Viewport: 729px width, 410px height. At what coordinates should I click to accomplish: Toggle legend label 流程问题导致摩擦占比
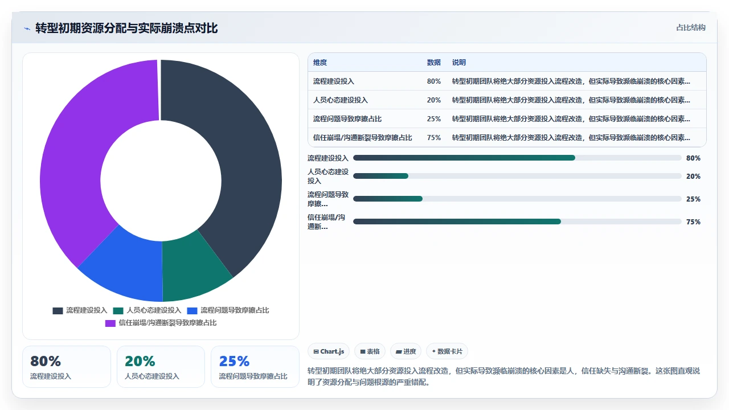(x=235, y=310)
